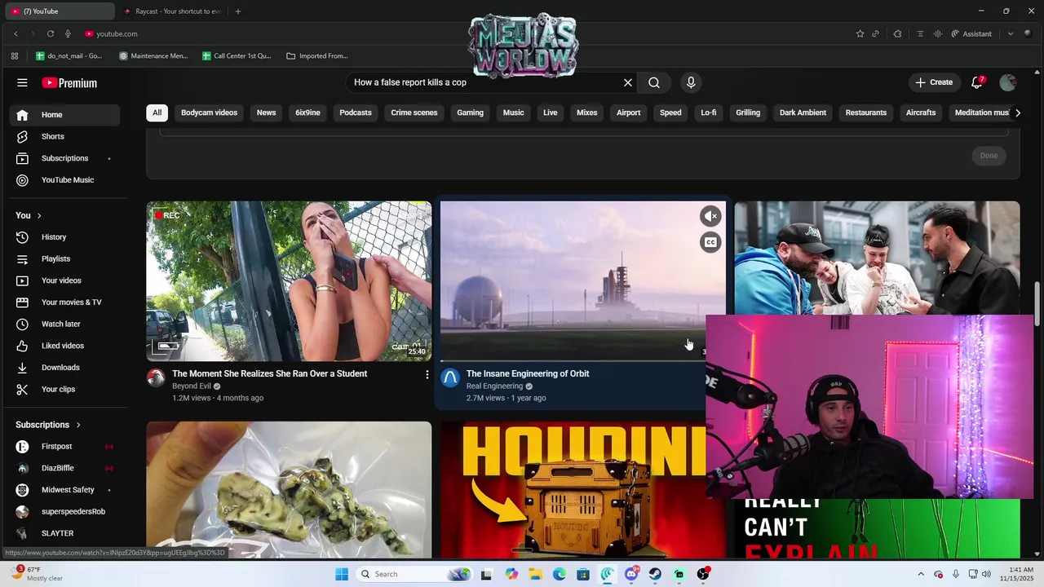The height and width of the screenshot is (587, 1044).
Task: Open Steam from taskbar
Action: tap(655, 574)
